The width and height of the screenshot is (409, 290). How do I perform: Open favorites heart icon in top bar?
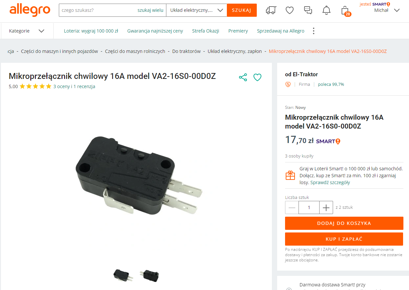pos(289,10)
